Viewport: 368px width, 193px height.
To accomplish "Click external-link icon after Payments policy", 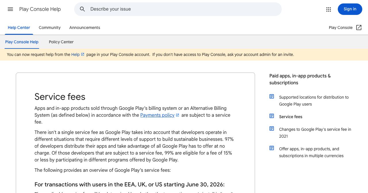I will tap(178, 115).
